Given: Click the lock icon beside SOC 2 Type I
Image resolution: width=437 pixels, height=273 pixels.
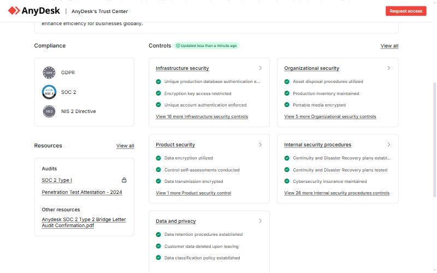Looking at the screenshot, I should (x=124, y=180).
